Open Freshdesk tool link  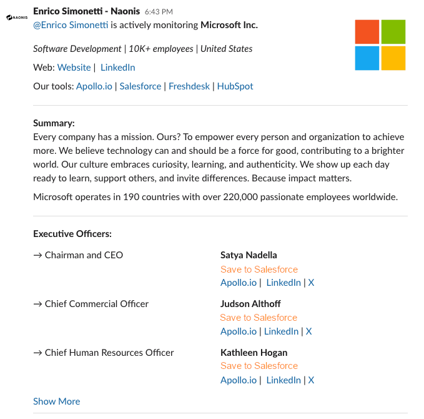[x=190, y=86]
